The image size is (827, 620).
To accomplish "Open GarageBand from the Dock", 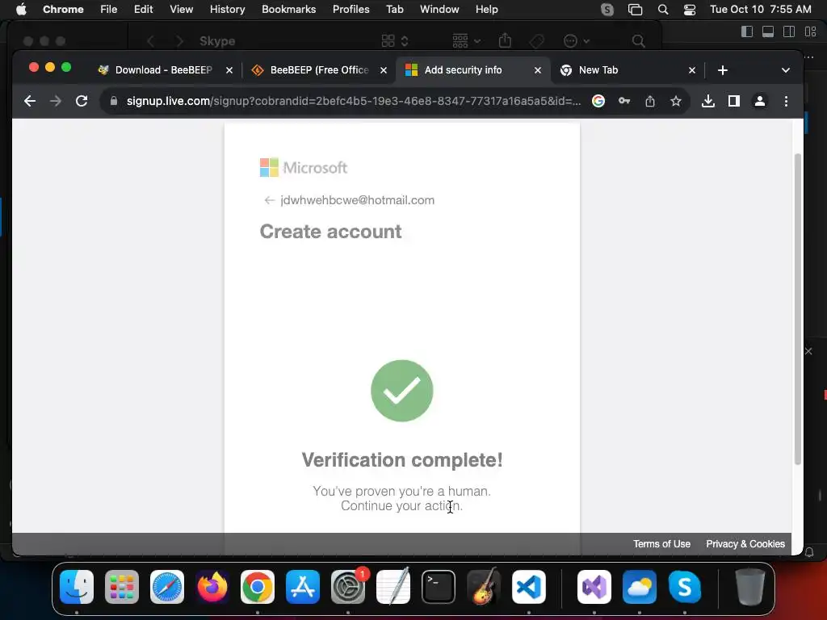I will pyautogui.click(x=484, y=586).
